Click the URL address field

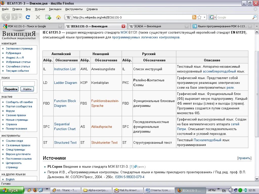pyautogui.click(x=132, y=17)
